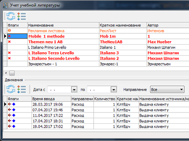Sort by the Автор column header
The height and width of the screenshot is (141, 189).
pyautogui.click(x=168, y=25)
